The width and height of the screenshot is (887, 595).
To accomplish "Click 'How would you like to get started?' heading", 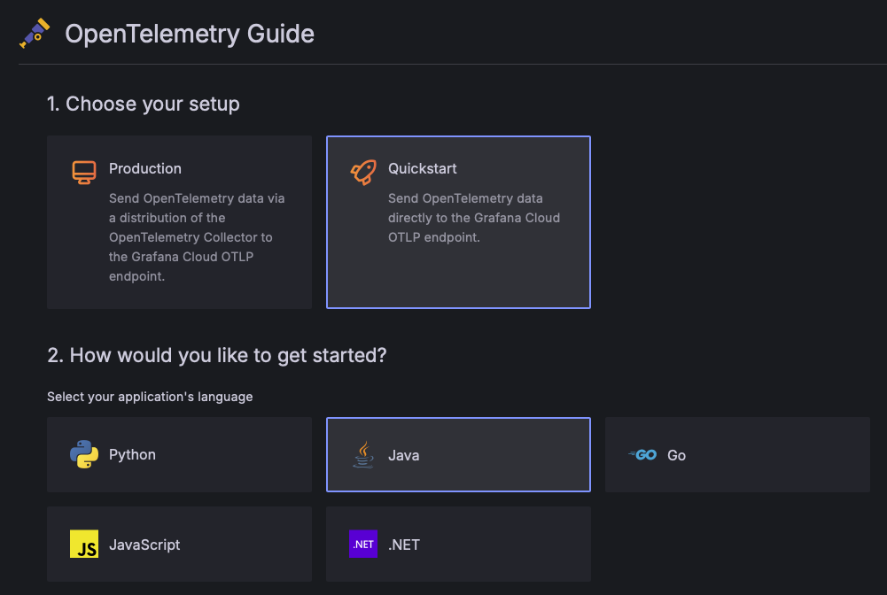I will click(217, 355).
